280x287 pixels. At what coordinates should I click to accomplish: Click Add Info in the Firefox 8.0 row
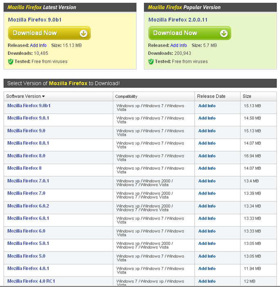tap(207, 156)
